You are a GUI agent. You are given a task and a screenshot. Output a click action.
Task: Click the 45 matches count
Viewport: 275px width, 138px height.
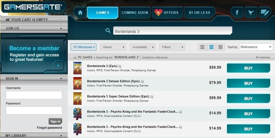(263, 57)
